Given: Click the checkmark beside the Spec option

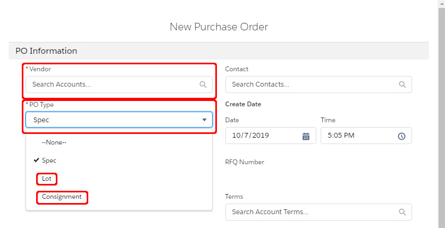Looking at the screenshot, I should tap(36, 161).
